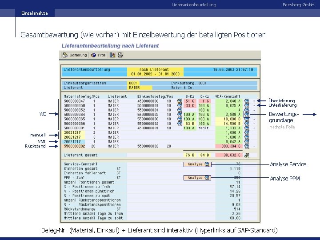This screenshot has height=240, width=320.
Task: Click the Materialbeleg/Pos column header
Action: pos(82,96)
